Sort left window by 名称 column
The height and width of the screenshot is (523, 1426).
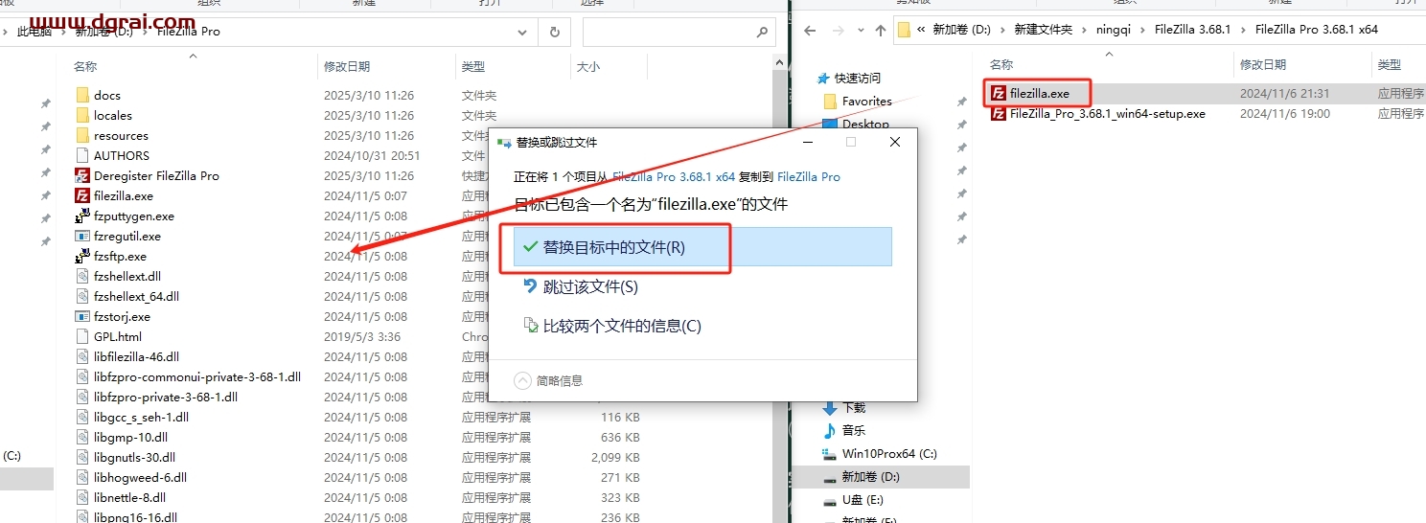click(86, 67)
